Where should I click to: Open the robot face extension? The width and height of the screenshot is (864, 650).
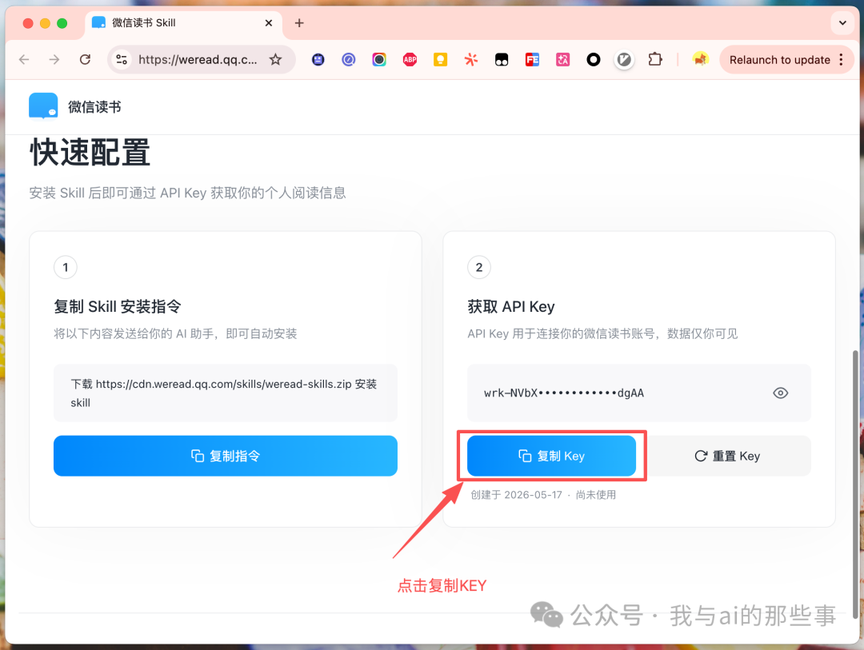(x=318, y=59)
